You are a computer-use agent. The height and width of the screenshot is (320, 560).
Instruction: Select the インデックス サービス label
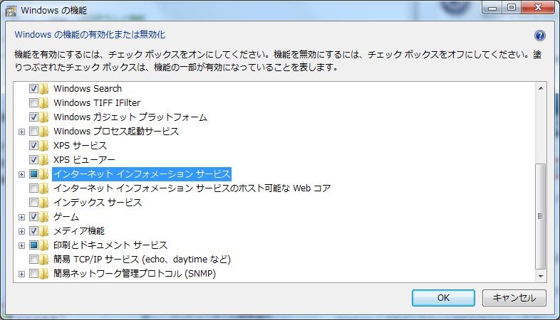pos(98,203)
